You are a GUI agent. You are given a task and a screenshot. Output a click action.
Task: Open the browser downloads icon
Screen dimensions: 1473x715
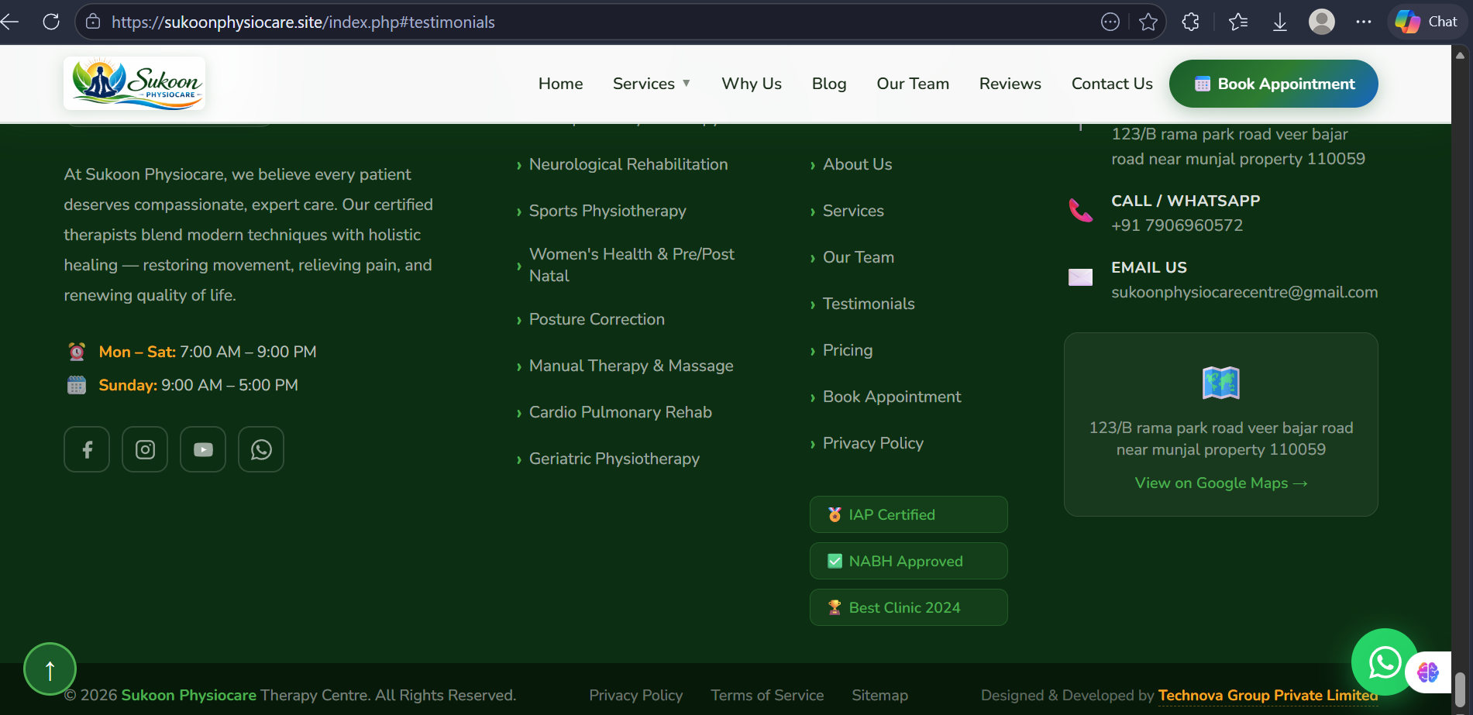coord(1280,22)
